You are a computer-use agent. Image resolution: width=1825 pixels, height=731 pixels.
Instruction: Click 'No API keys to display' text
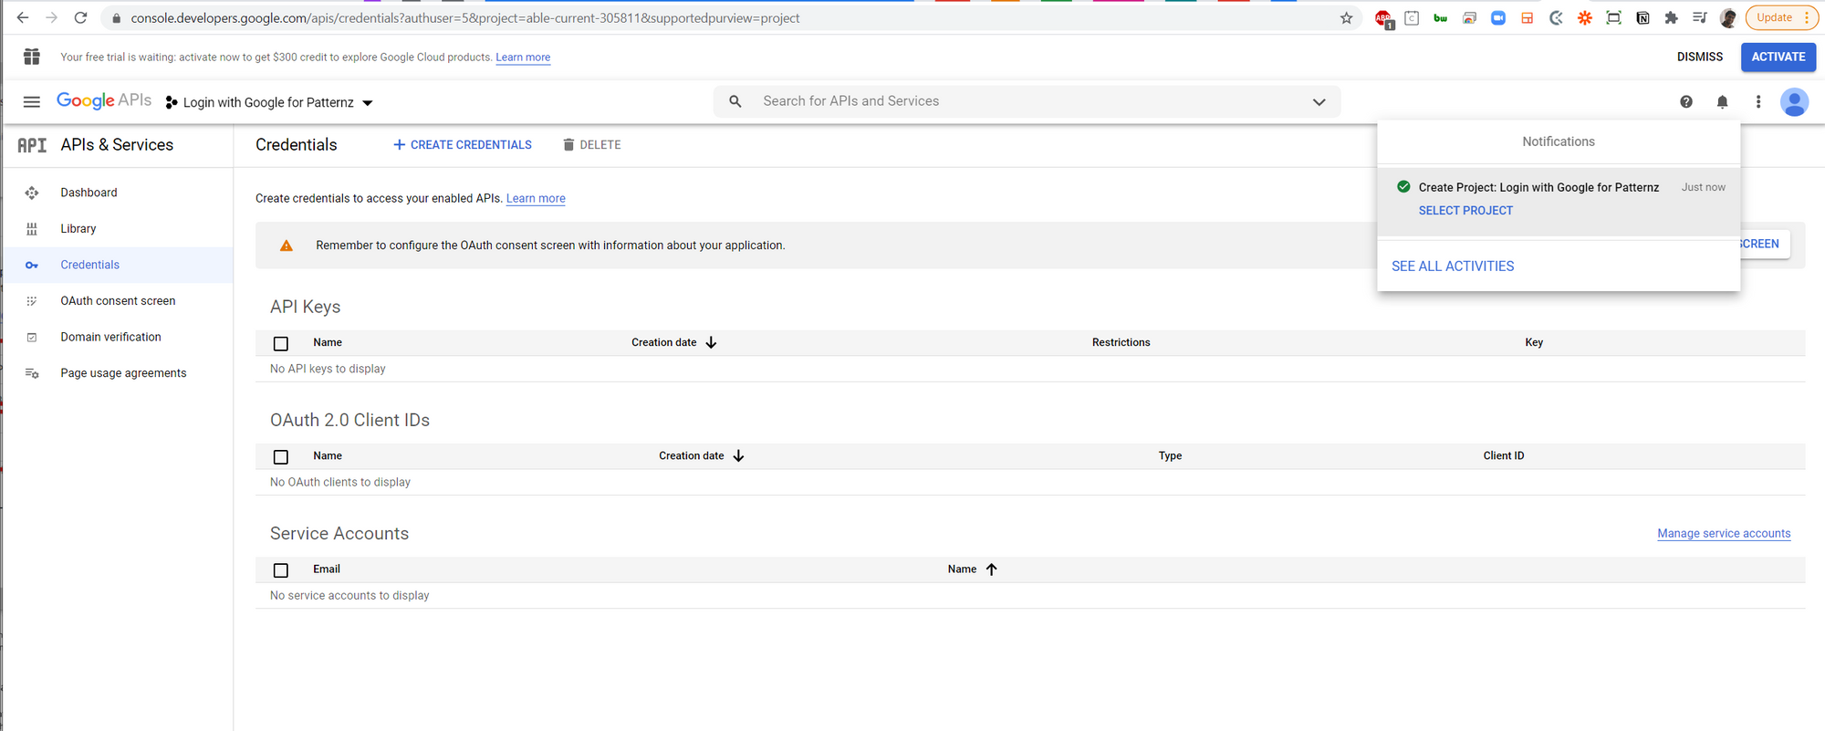coord(328,369)
